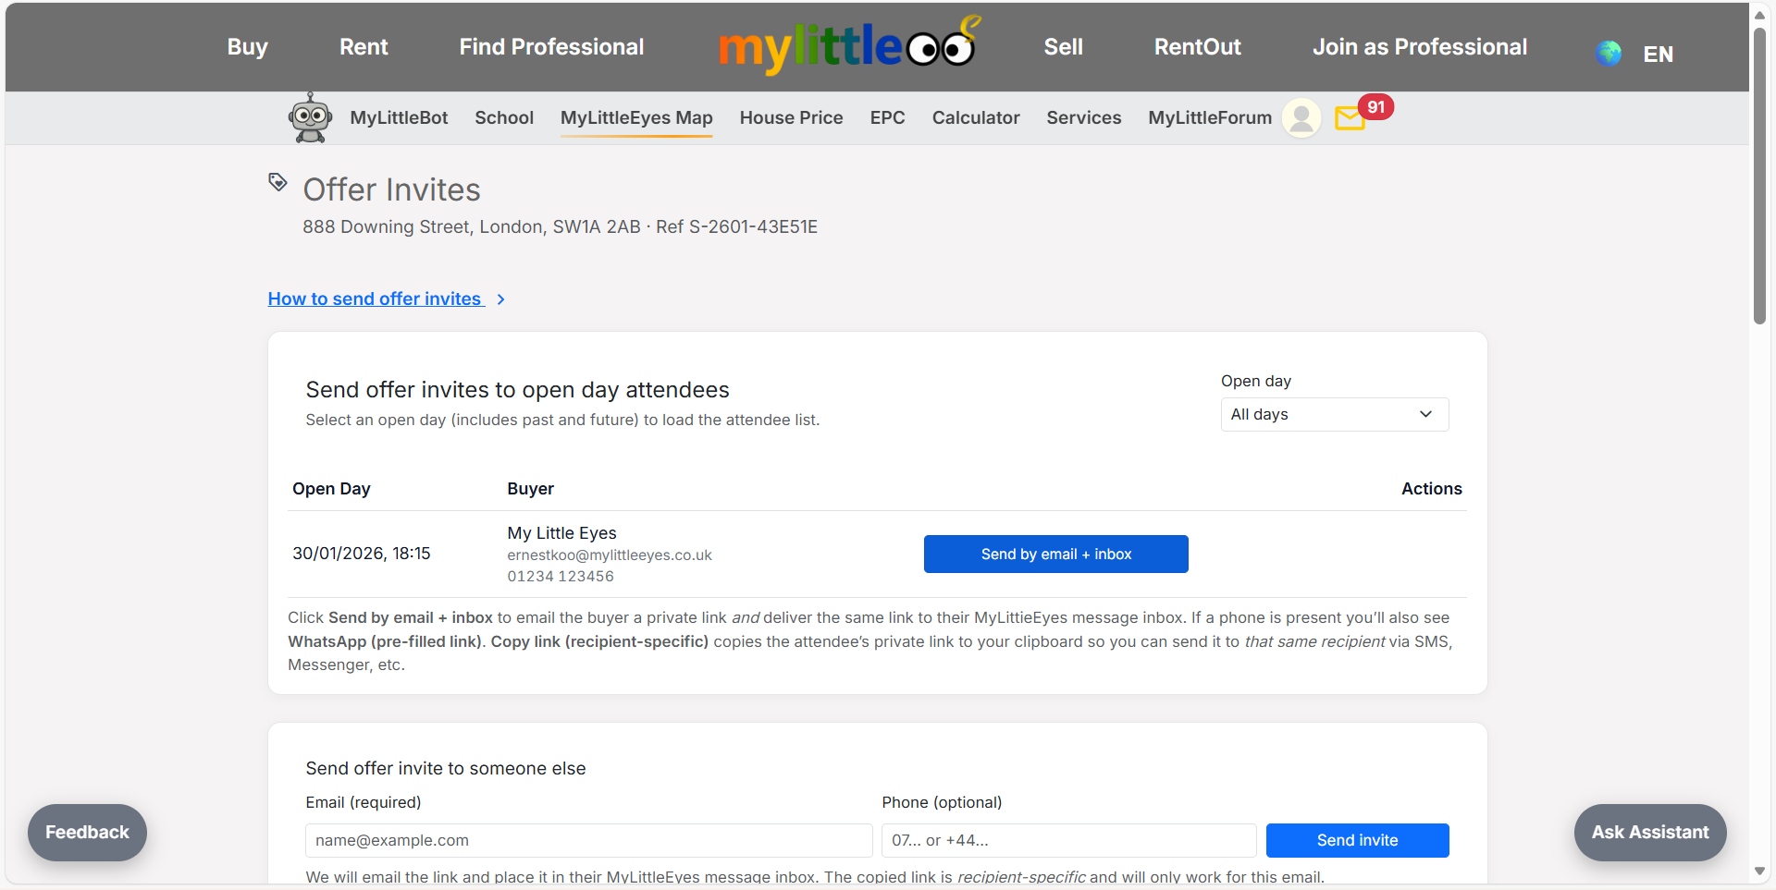Go to House Price page

(791, 118)
